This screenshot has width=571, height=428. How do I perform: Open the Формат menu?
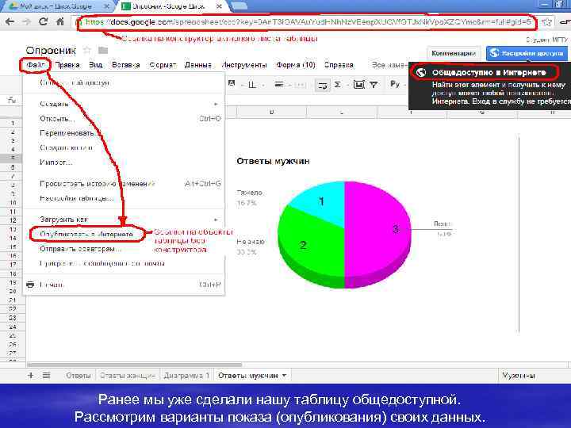163,65
